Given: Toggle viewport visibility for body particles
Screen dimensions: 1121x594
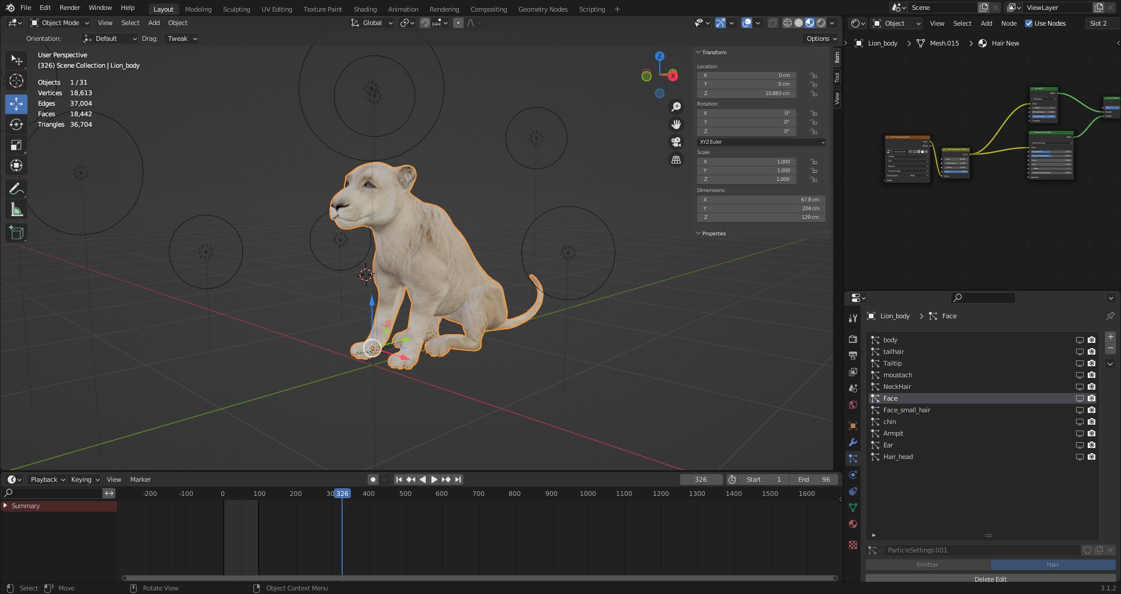Looking at the screenshot, I should pyautogui.click(x=1080, y=340).
